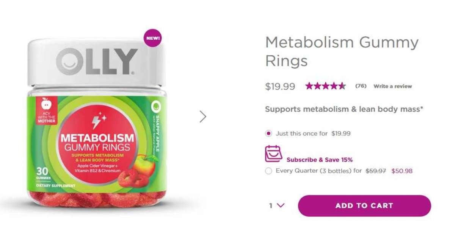Click the next image arrow chevron
455x227 pixels.
(203, 117)
